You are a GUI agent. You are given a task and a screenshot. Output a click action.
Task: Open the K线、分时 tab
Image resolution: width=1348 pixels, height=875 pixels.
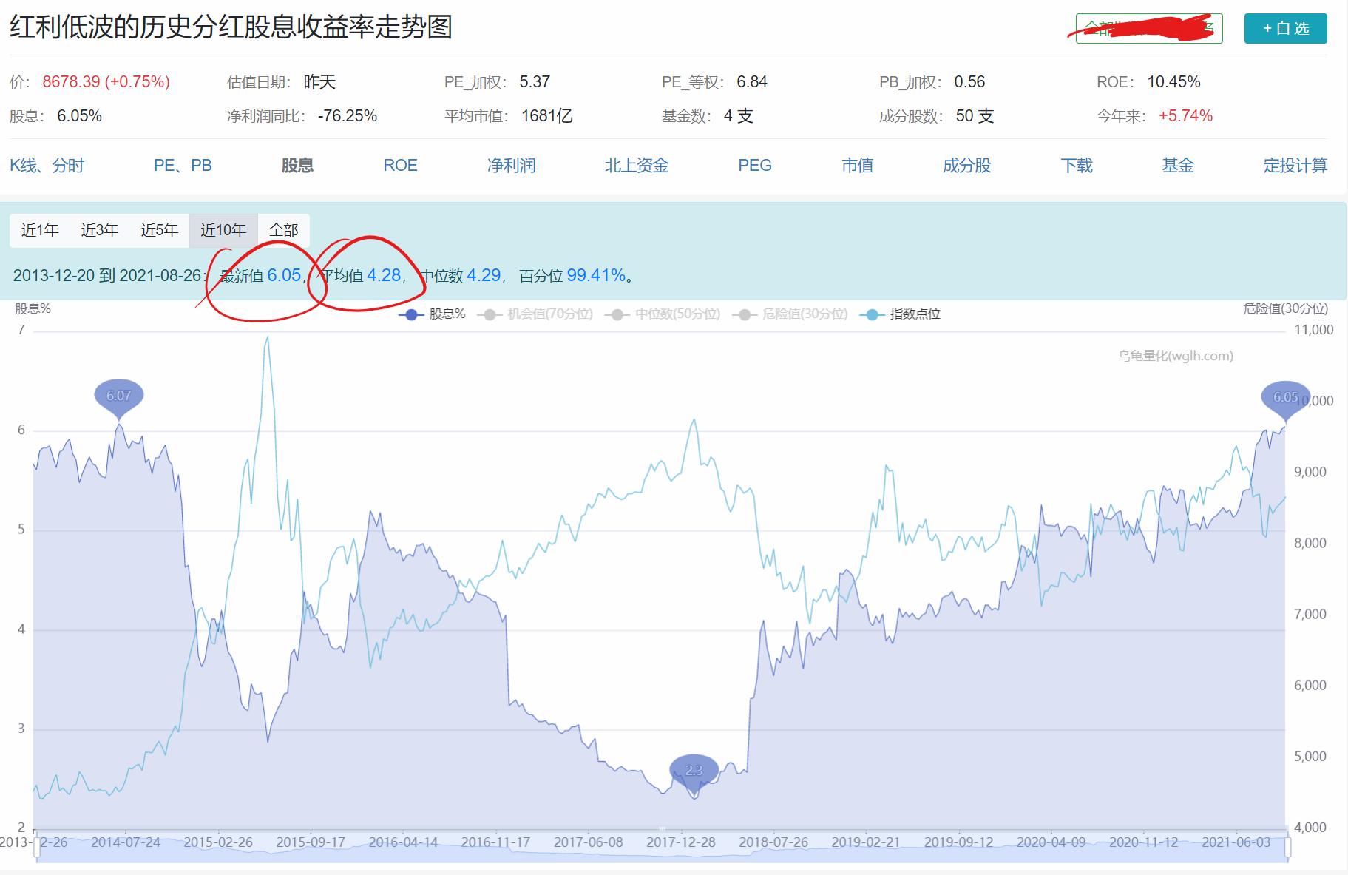pos(48,166)
